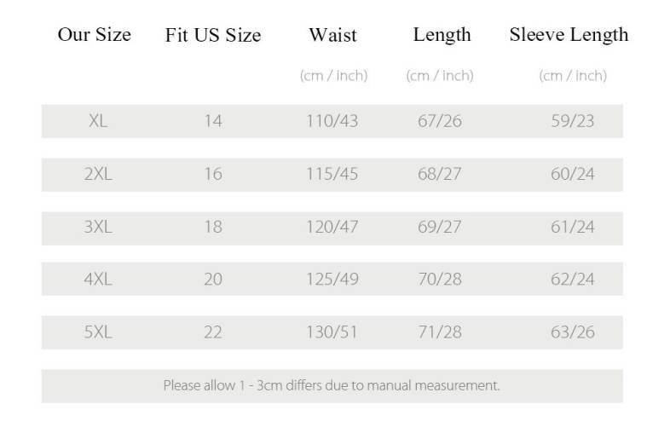
Task: Select the 70/28 length value
Action: coord(440,279)
